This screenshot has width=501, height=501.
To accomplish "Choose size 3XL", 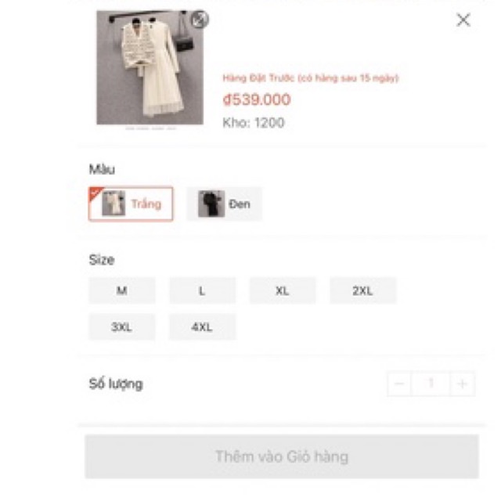I will coord(122,327).
